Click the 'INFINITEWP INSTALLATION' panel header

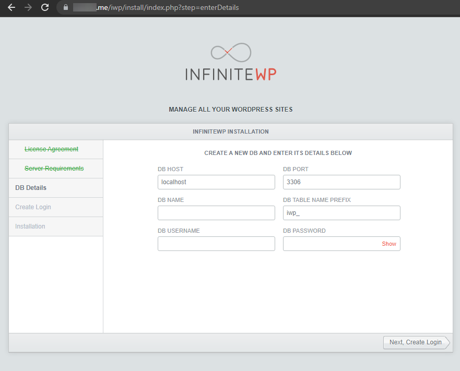(x=231, y=131)
